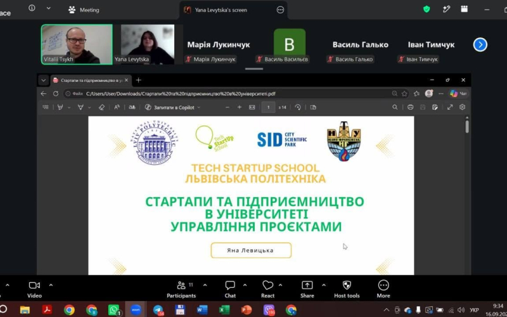This screenshot has width=507, height=317.
Task: Select Василь Галько participant tile
Action: pyautogui.click(x=360, y=44)
